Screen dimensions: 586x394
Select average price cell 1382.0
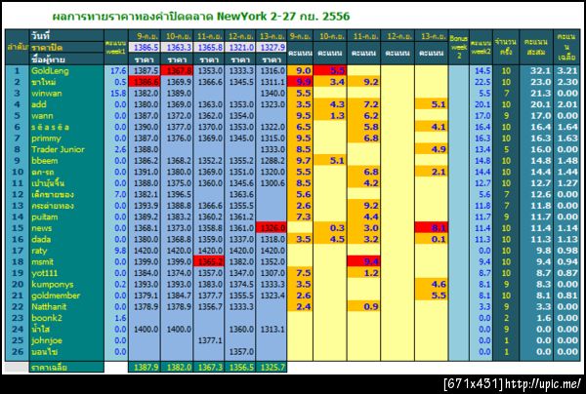tap(177, 367)
